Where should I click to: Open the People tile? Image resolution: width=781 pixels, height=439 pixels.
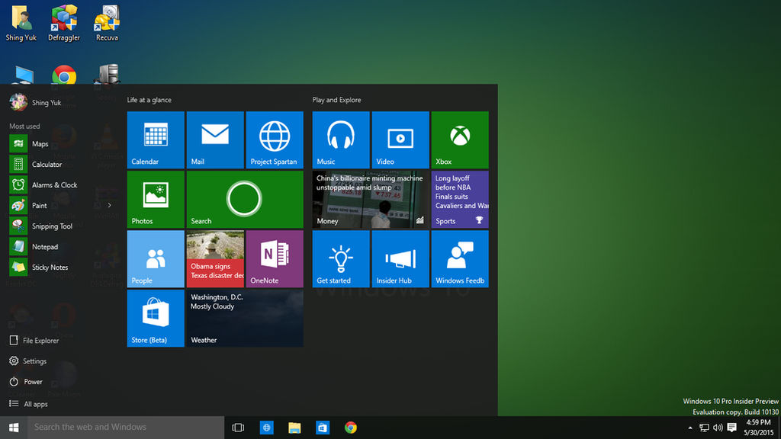[x=156, y=259]
